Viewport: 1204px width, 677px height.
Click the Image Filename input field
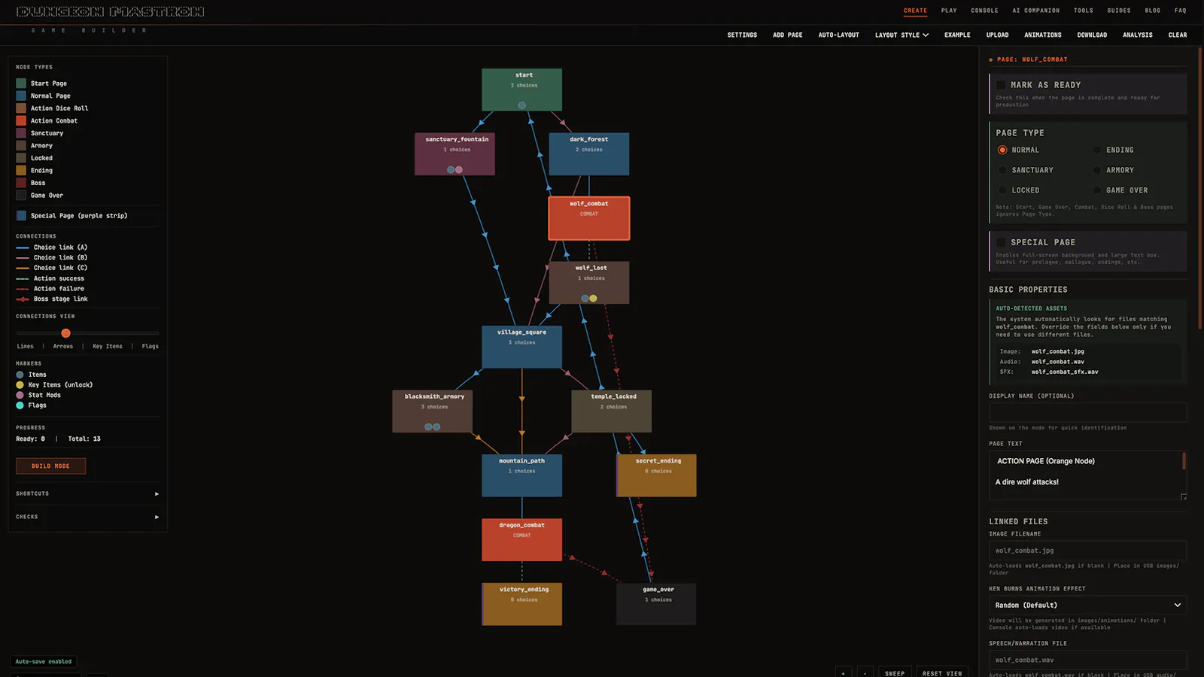click(x=1087, y=551)
